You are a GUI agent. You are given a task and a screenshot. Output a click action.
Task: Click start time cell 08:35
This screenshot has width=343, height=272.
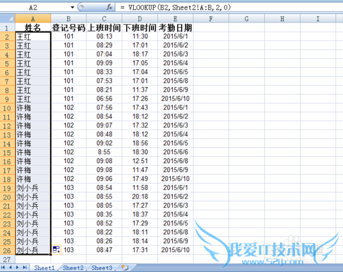click(104, 214)
